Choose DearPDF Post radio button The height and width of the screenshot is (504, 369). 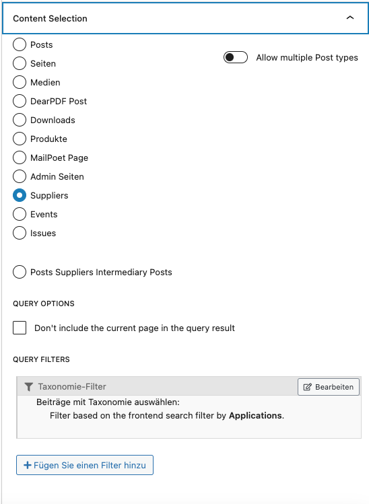tap(20, 101)
